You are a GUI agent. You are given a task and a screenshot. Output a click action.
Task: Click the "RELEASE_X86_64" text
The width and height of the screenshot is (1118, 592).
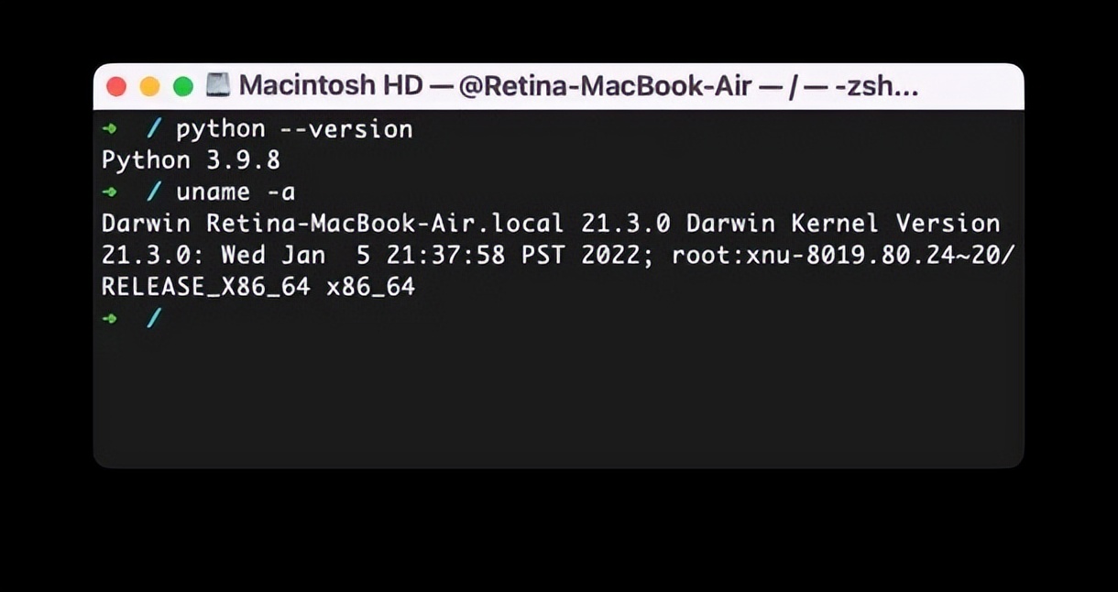click(205, 287)
